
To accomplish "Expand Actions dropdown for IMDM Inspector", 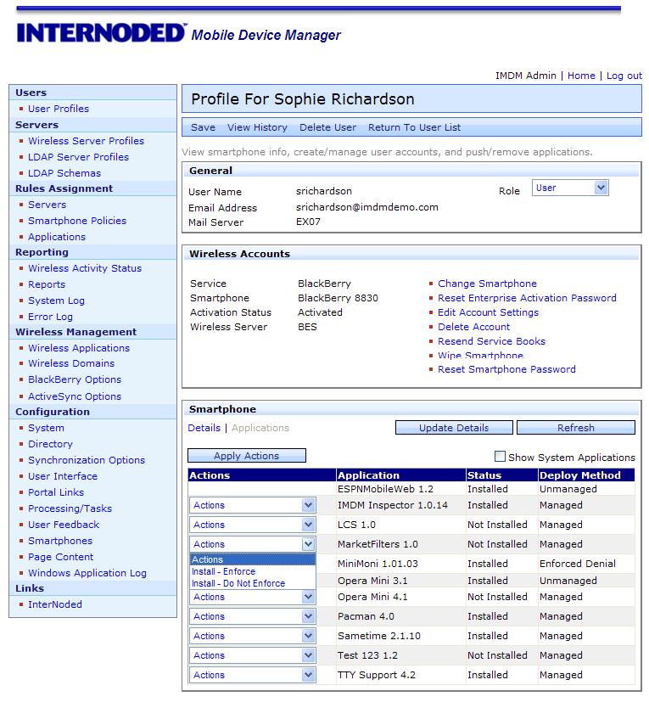I will (252, 505).
